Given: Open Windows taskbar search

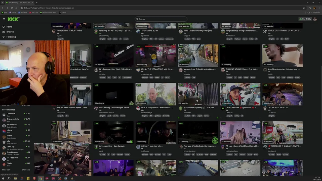Looking at the screenshot, I should pos(9,178).
